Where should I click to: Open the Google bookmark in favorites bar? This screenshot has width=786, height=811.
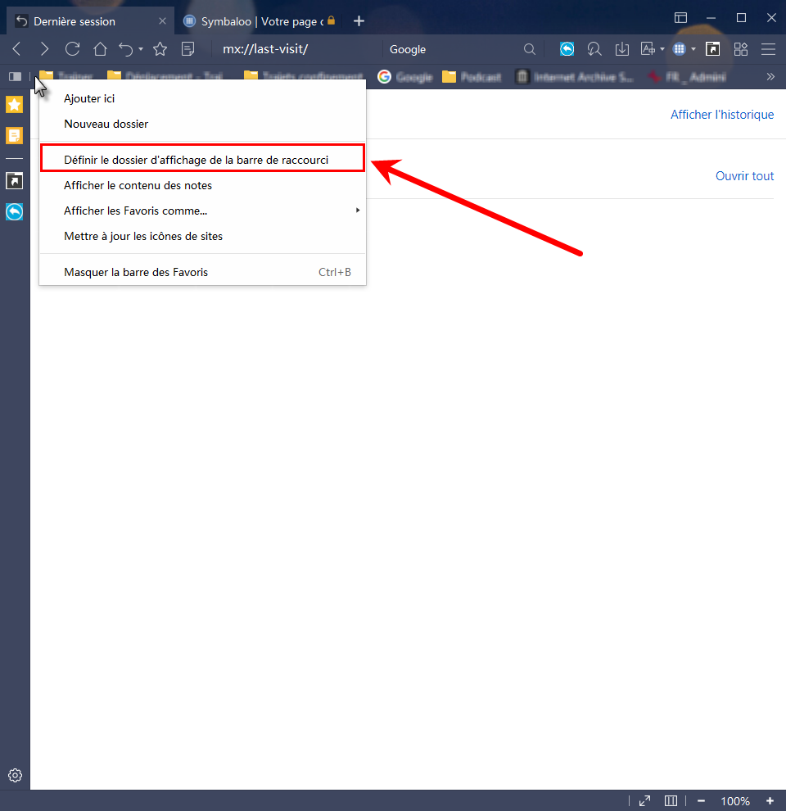pos(405,77)
